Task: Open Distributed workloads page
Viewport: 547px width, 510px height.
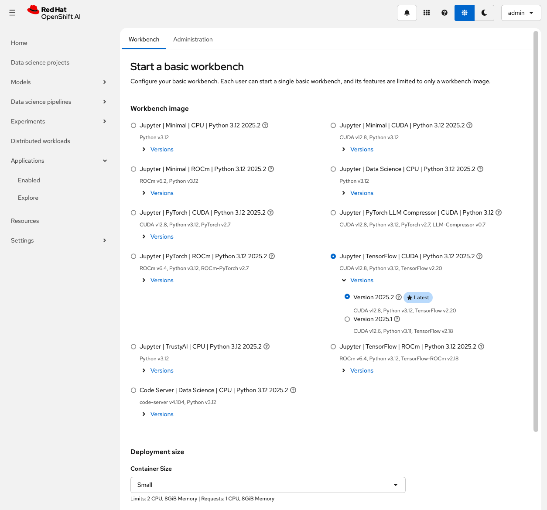Action: 59,141
